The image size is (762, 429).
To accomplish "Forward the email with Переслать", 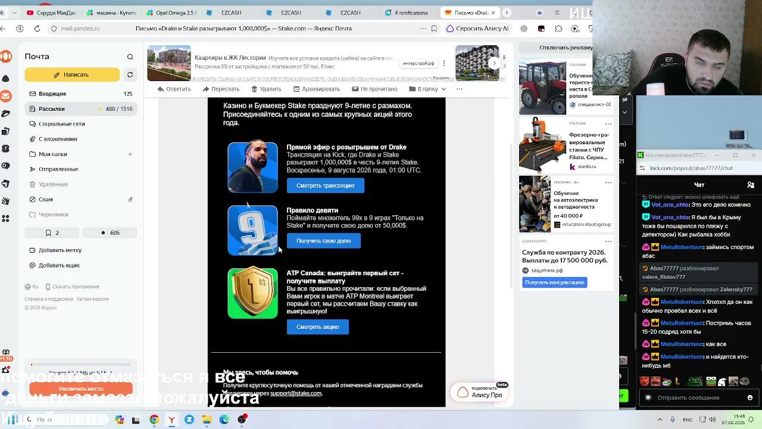I will point(221,89).
